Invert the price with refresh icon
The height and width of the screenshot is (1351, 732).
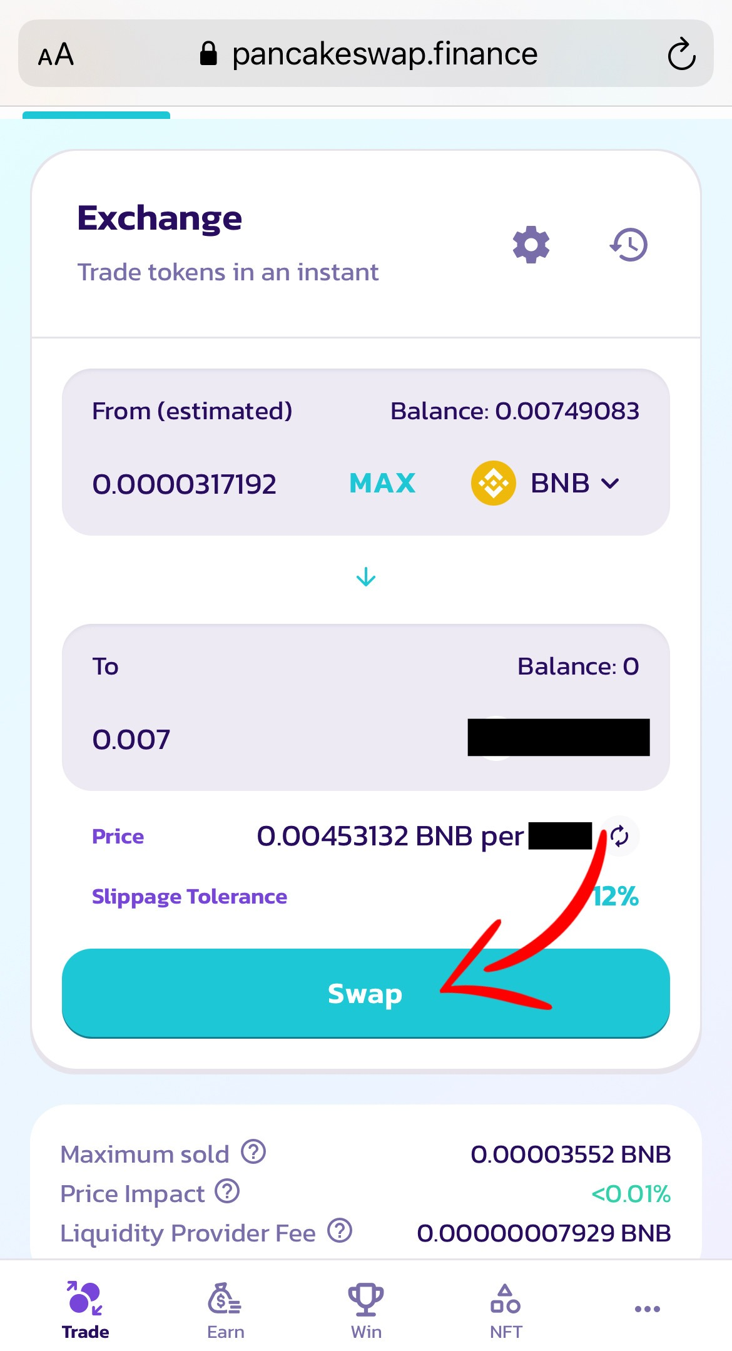tap(619, 836)
